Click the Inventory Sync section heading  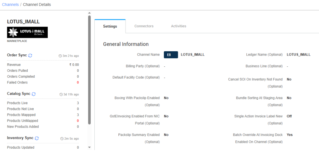(20, 138)
